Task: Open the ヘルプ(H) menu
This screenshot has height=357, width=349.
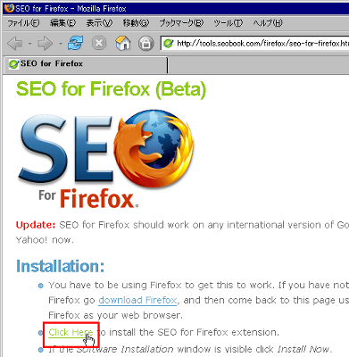Action: coord(268,23)
